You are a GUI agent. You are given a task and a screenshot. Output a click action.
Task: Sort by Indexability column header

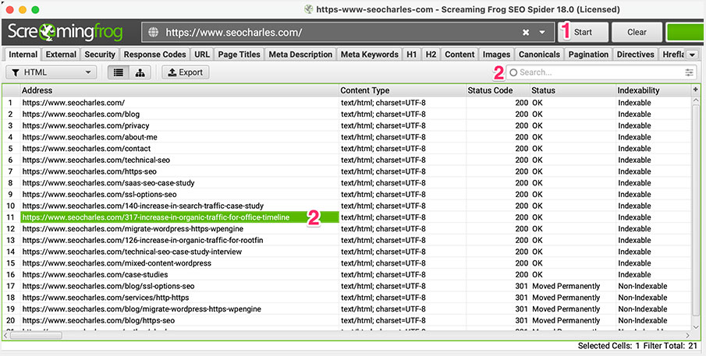click(654, 90)
